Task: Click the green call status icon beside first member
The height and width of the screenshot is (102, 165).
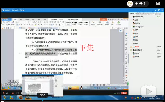Action: [158, 17]
